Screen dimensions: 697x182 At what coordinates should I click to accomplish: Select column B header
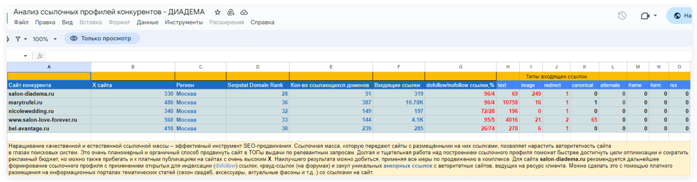133,66
